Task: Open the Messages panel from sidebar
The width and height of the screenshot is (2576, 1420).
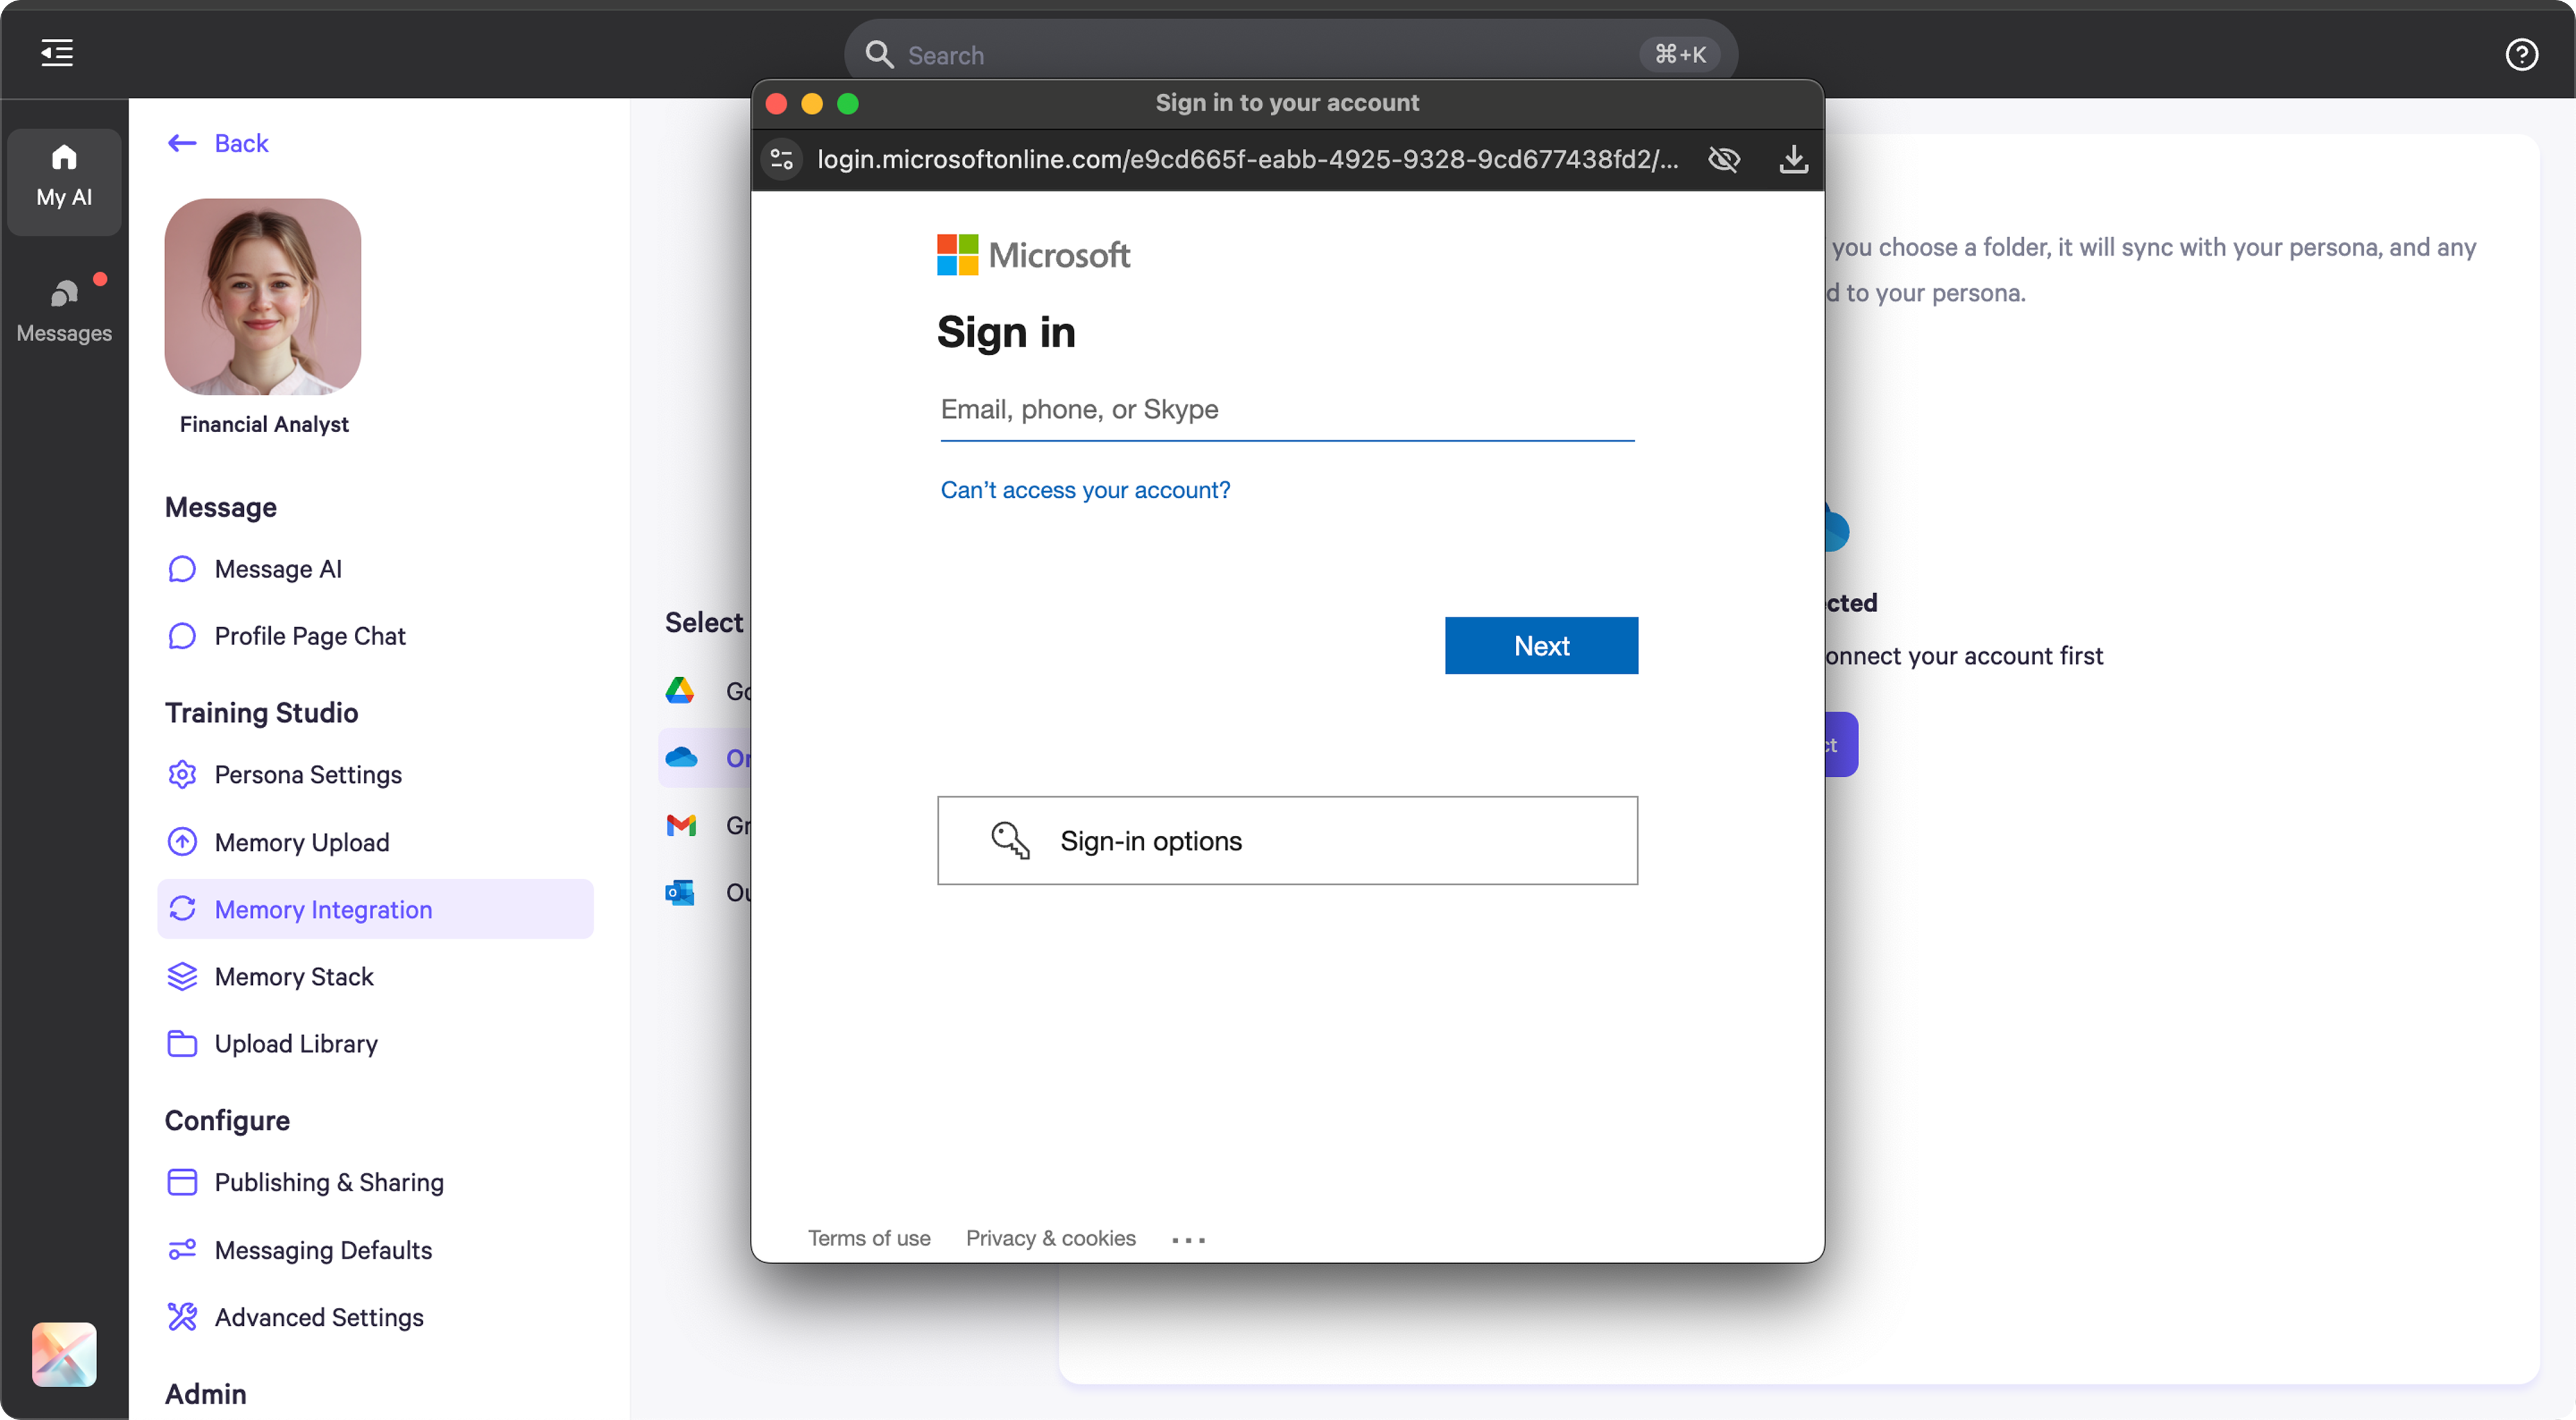Action: click(63, 308)
